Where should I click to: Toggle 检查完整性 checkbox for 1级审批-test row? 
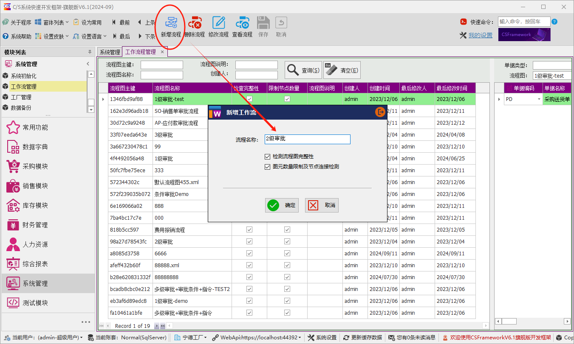tap(249, 99)
